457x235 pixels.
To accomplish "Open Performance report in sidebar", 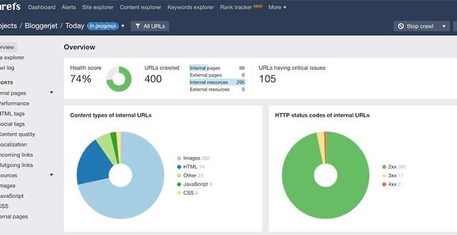I will (x=14, y=103).
